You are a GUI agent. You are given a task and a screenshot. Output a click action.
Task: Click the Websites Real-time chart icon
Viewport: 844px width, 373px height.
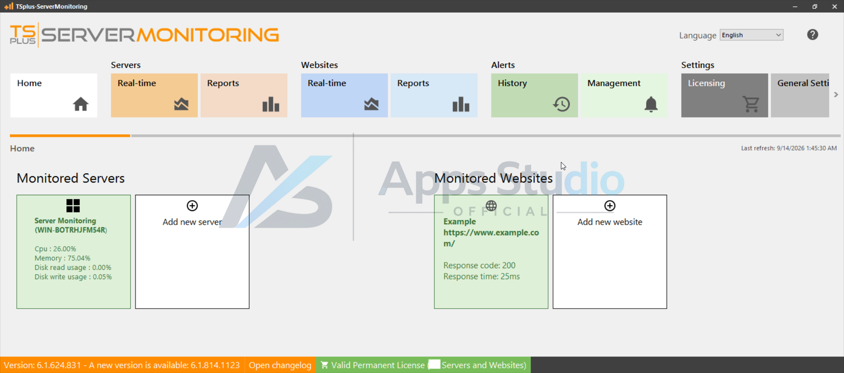(x=371, y=104)
